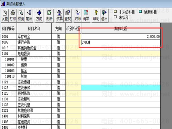The image size is (172, 129).
Task: Select the 方向 (Direction) toolbar icon
Action: pos(39,16)
